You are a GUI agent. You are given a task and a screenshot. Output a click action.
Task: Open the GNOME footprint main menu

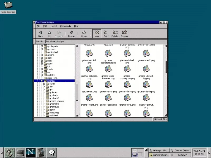click(9, 152)
